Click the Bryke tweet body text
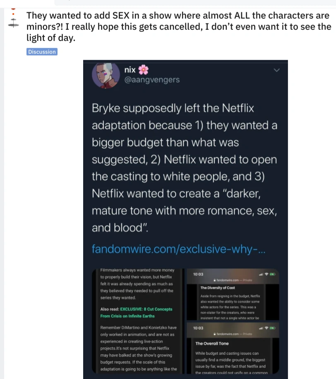The width and height of the screenshot is (336, 379). tap(184, 168)
